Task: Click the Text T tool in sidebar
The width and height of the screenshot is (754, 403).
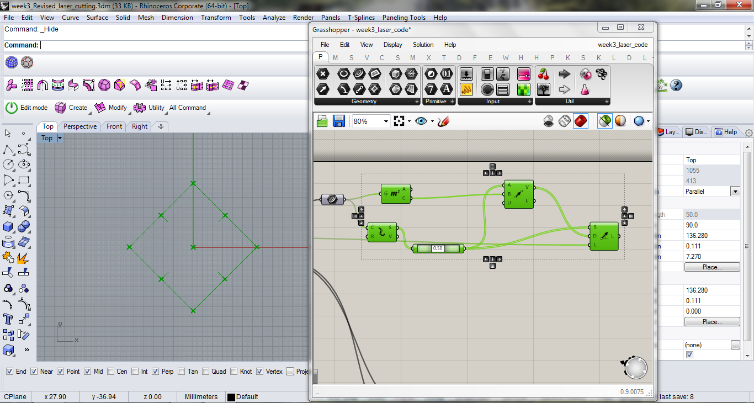Action: pyautogui.click(x=8, y=319)
